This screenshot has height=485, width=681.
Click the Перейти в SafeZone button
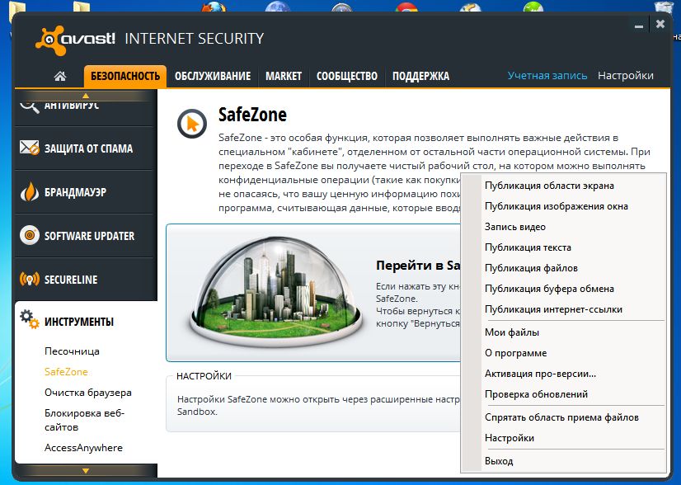(x=312, y=293)
